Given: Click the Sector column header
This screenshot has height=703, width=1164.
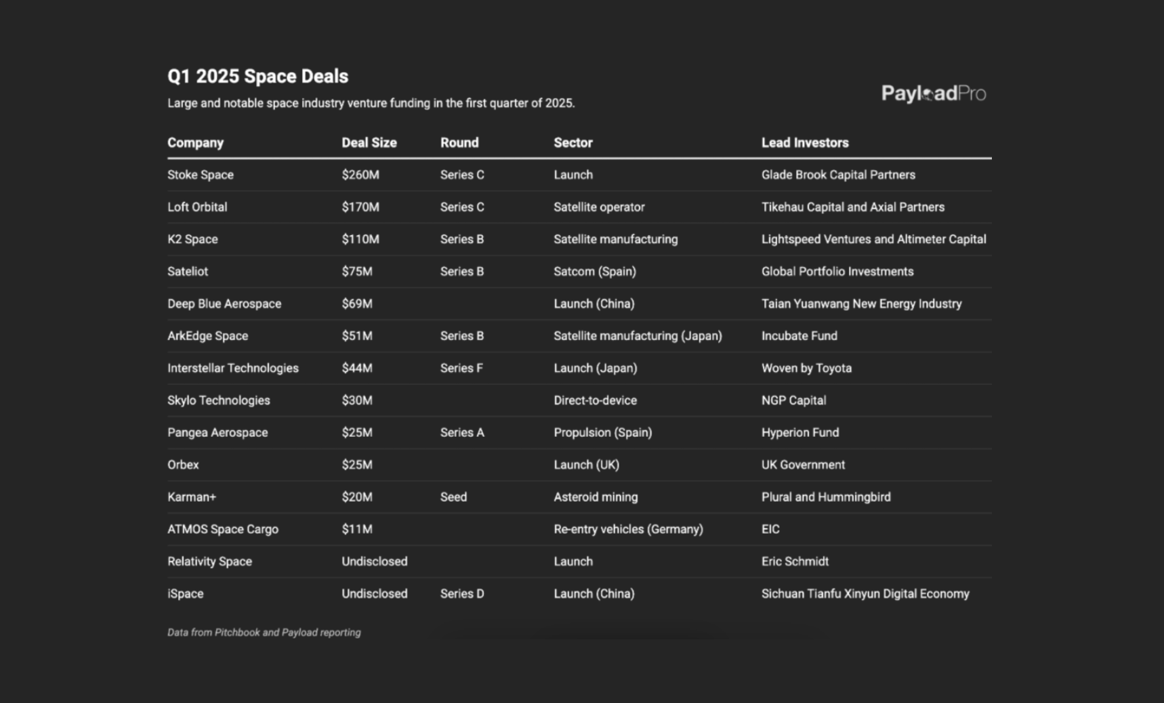Looking at the screenshot, I should (x=573, y=143).
